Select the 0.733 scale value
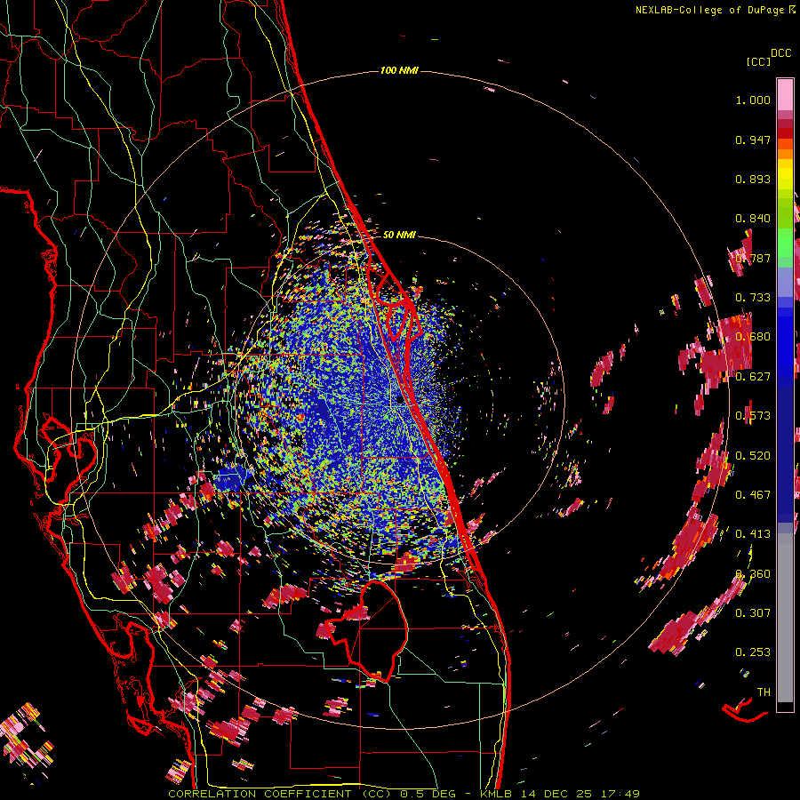Image resolution: width=800 pixels, height=800 pixels. pos(753,298)
